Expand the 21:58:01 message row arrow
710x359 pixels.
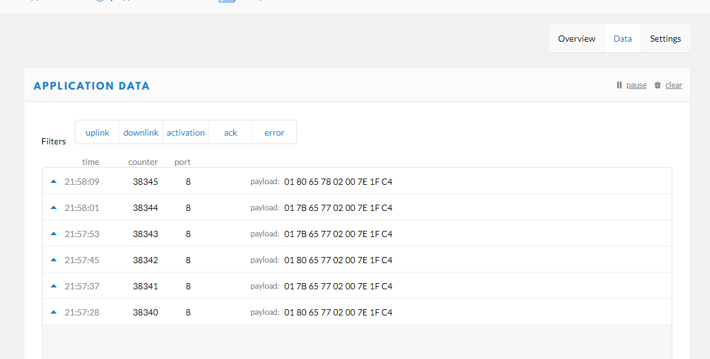click(54, 208)
